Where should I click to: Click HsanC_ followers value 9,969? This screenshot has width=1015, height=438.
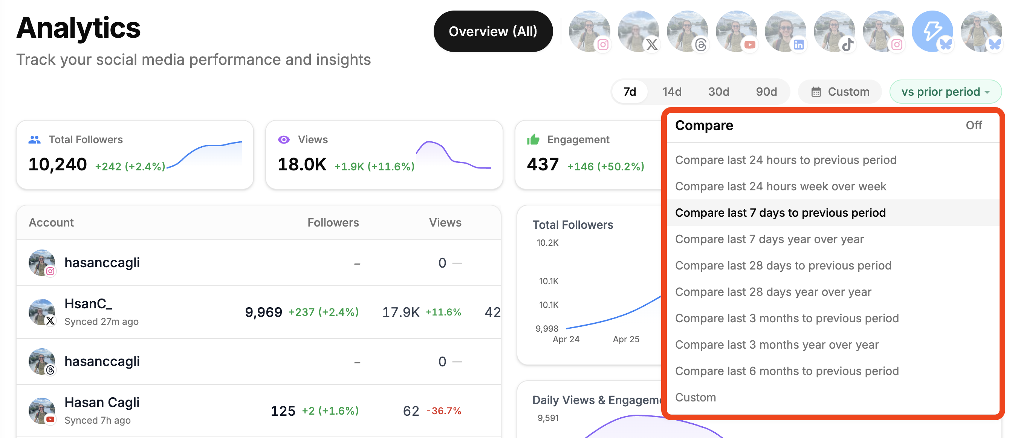(264, 312)
